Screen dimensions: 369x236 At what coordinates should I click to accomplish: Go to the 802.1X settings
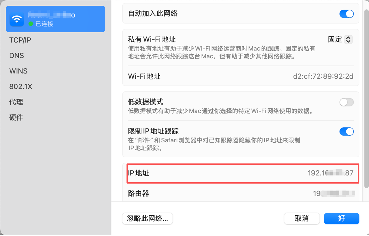(x=21, y=87)
